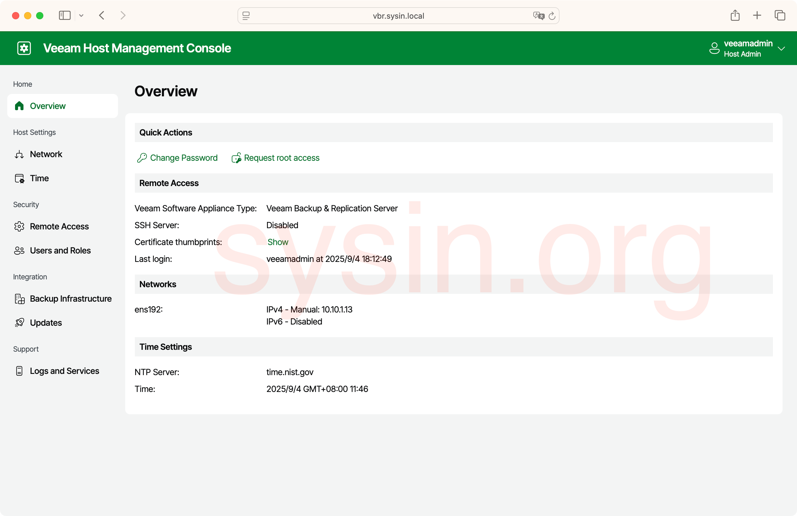Click the Safari share icon
The width and height of the screenshot is (797, 516).
735,15
